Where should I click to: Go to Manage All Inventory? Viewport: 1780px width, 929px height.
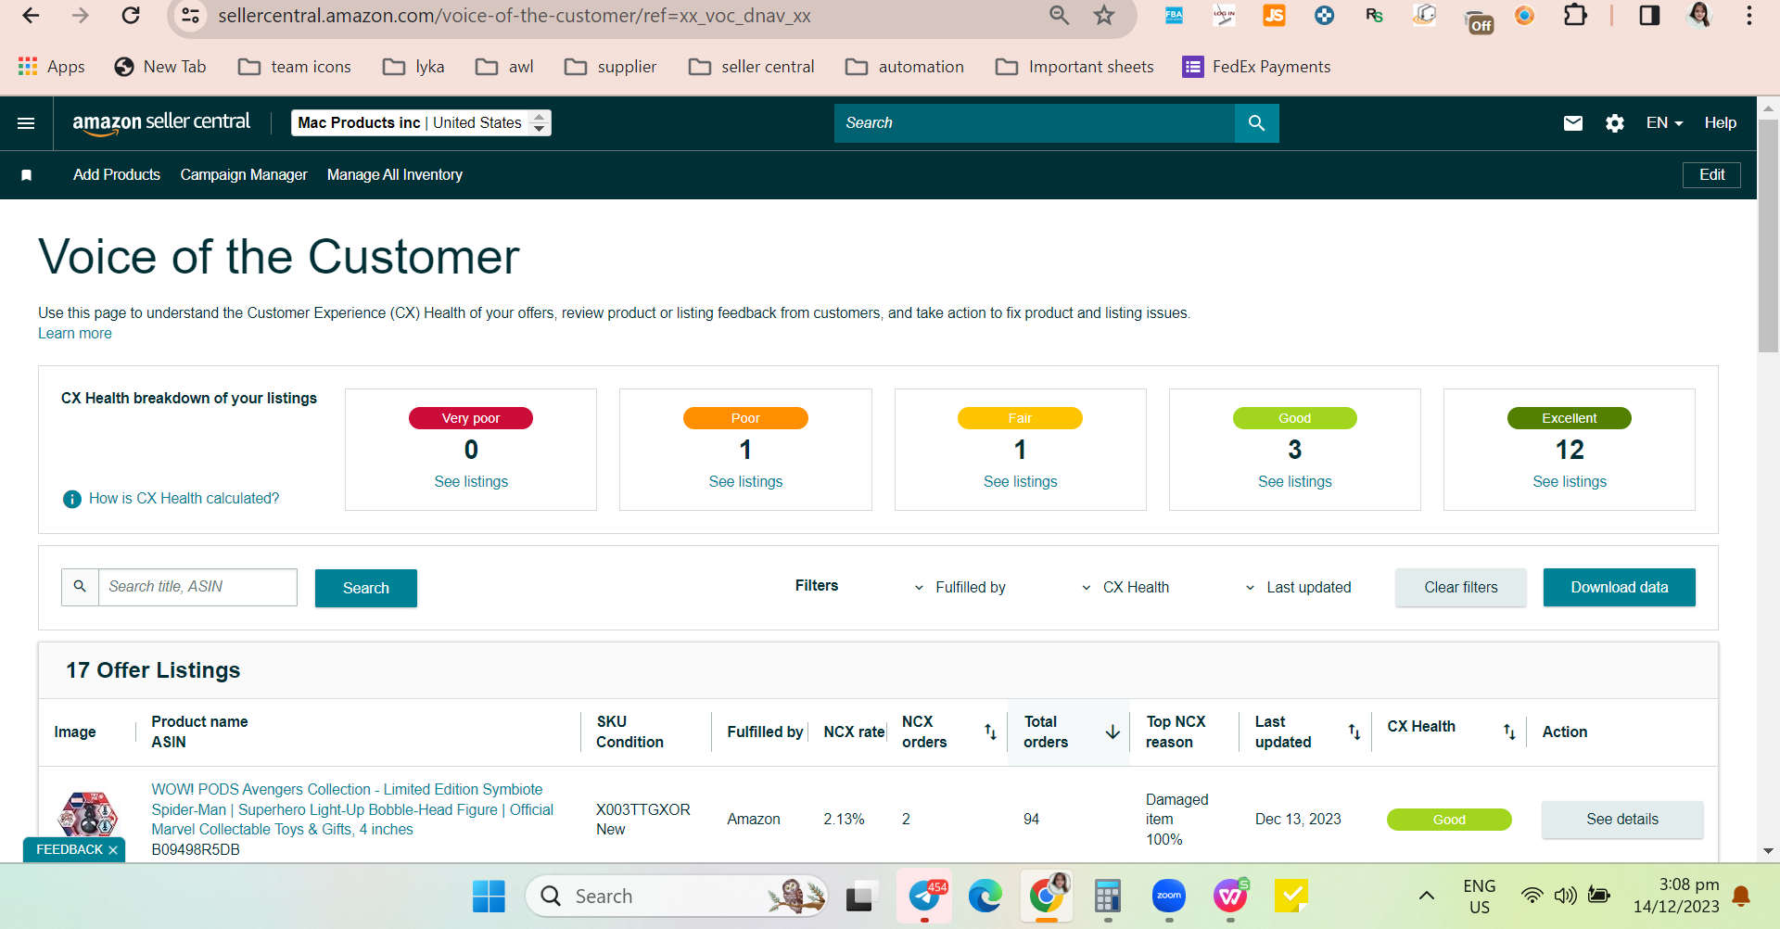pos(395,175)
